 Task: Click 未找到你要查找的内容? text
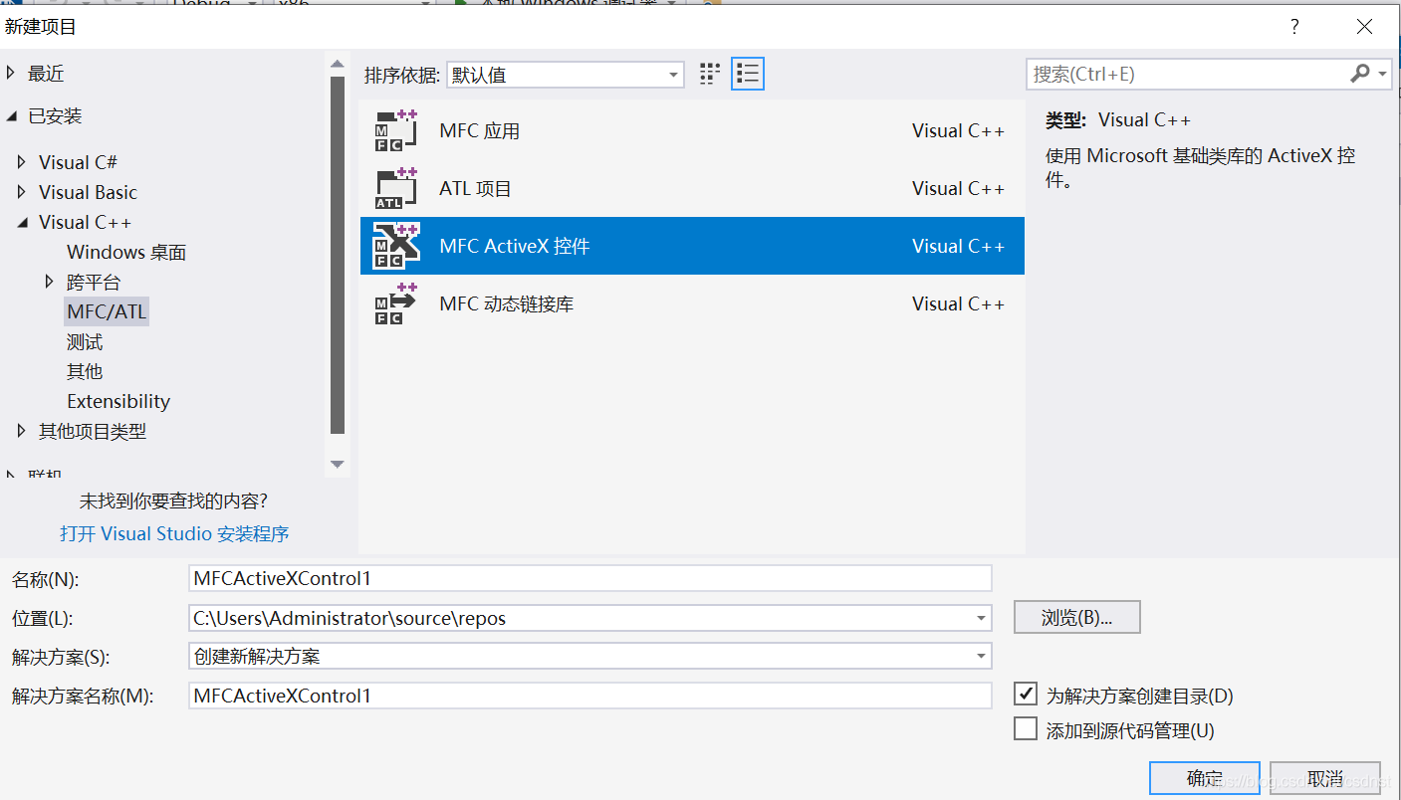tap(173, 500)
